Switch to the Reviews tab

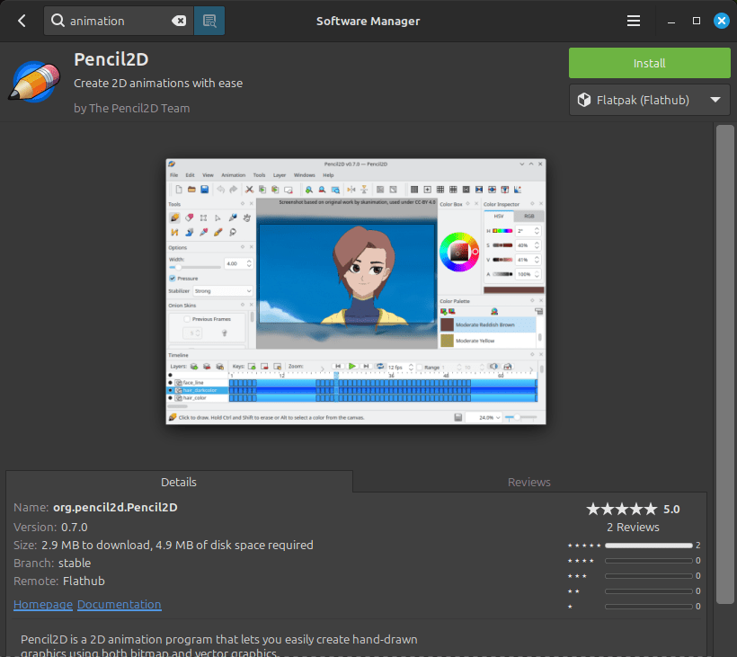tap(528, 482)
